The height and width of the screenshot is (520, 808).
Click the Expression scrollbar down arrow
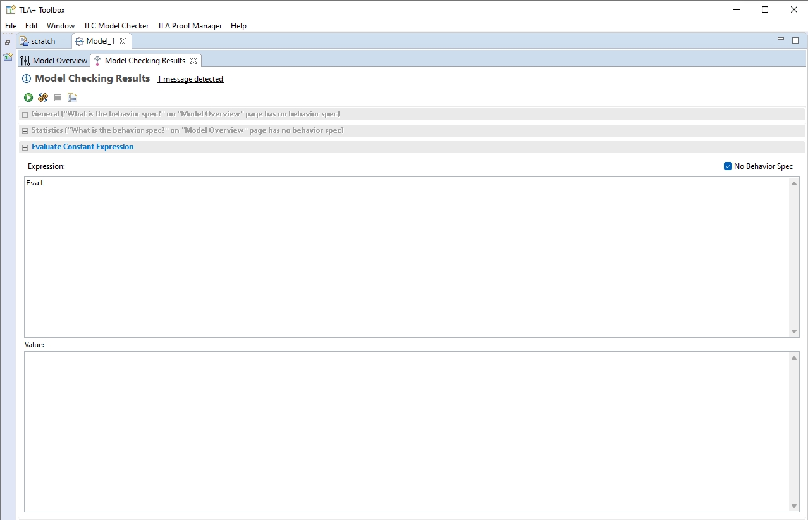pyautogui.click(x=793, y=331)
